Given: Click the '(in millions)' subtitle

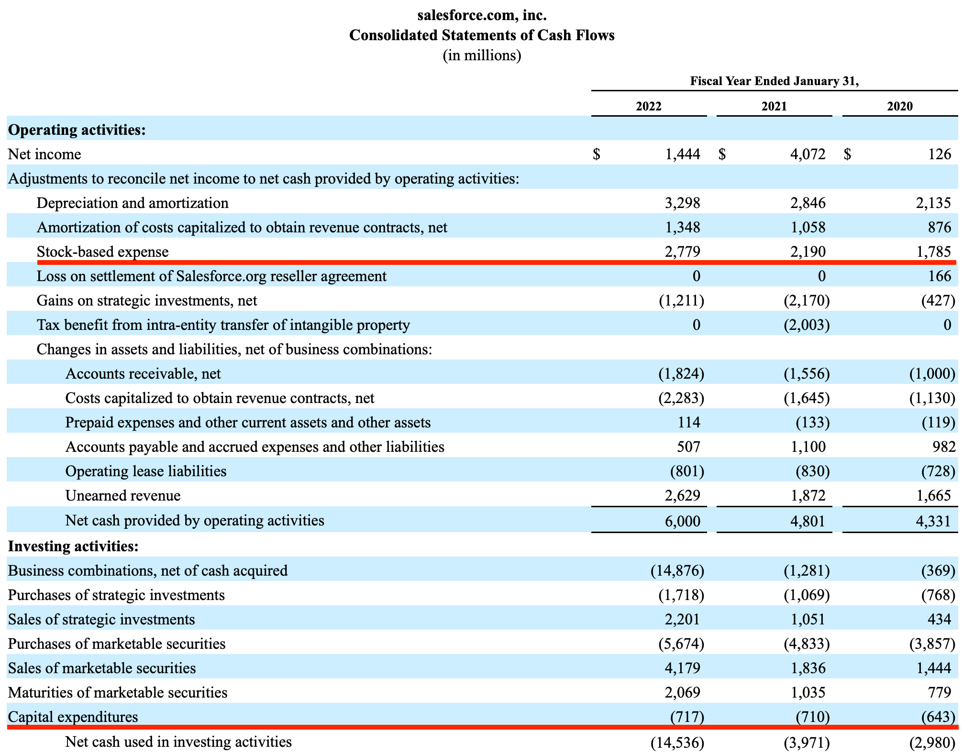Looking at the screenshot, I should pyautogui.click(x=482, y=55).
